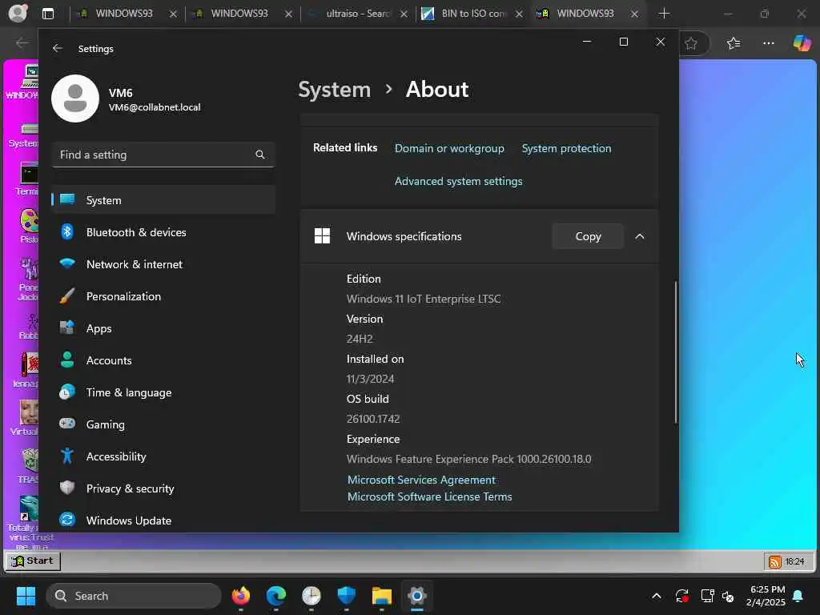This screenshot has height=615, width=820.
Task: Open System protection link
Action: pyautogui.click(x=566, y=148)
